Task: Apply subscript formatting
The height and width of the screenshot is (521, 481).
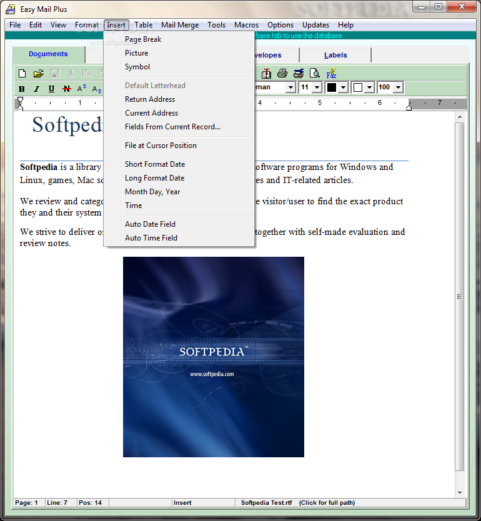Action: click(97, 89)
